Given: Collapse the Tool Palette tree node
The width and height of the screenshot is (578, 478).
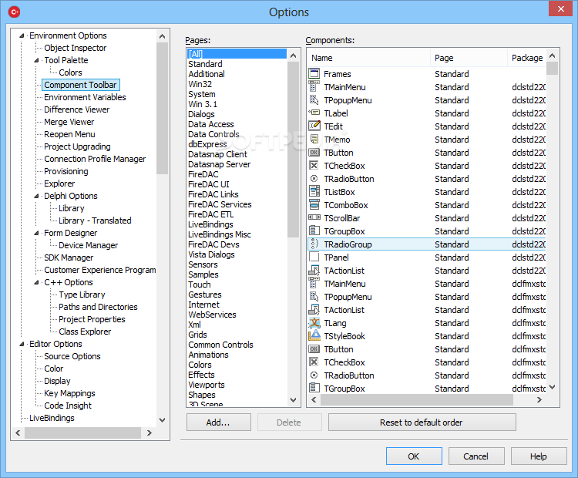Looking at the screenshot, I should (x=36, y=60).
